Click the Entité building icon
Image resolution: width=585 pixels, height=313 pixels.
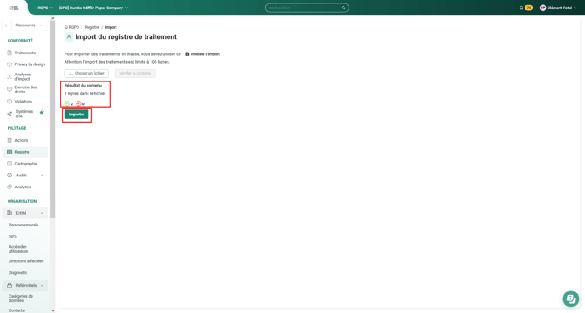point(9,213)
